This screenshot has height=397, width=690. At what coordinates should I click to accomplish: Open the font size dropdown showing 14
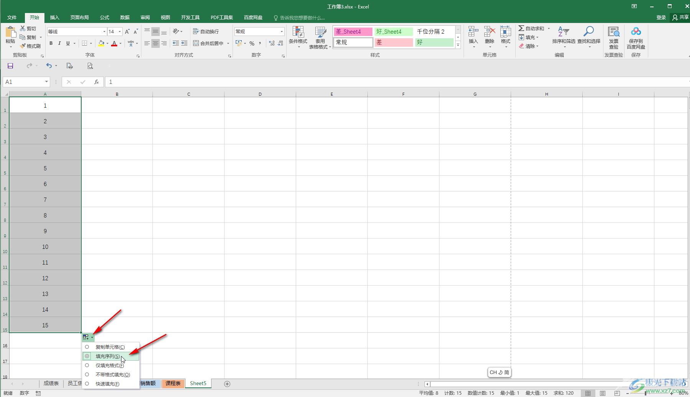point(120,31)
